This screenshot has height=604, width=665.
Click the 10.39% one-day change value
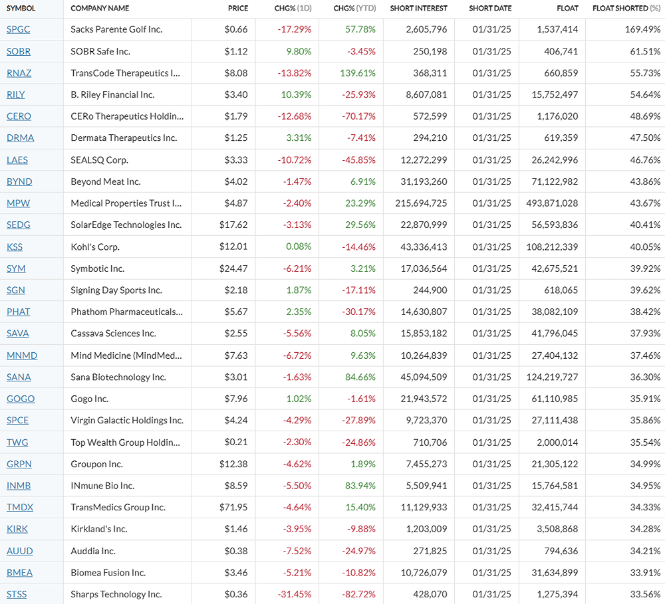(296, 94)
